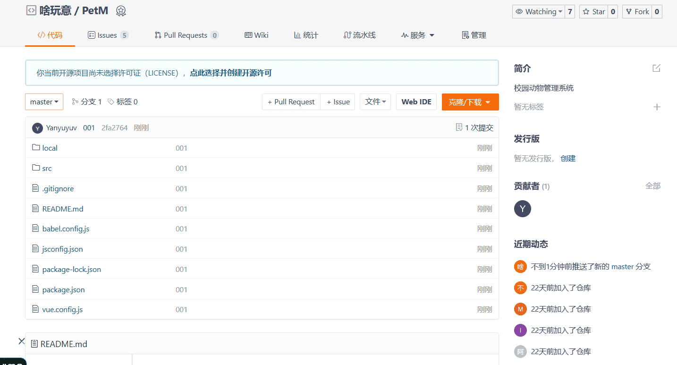Viewport: 677px width, 365px height.
Task: Toggle the Watching dropdown button
Action: [538, 12]
